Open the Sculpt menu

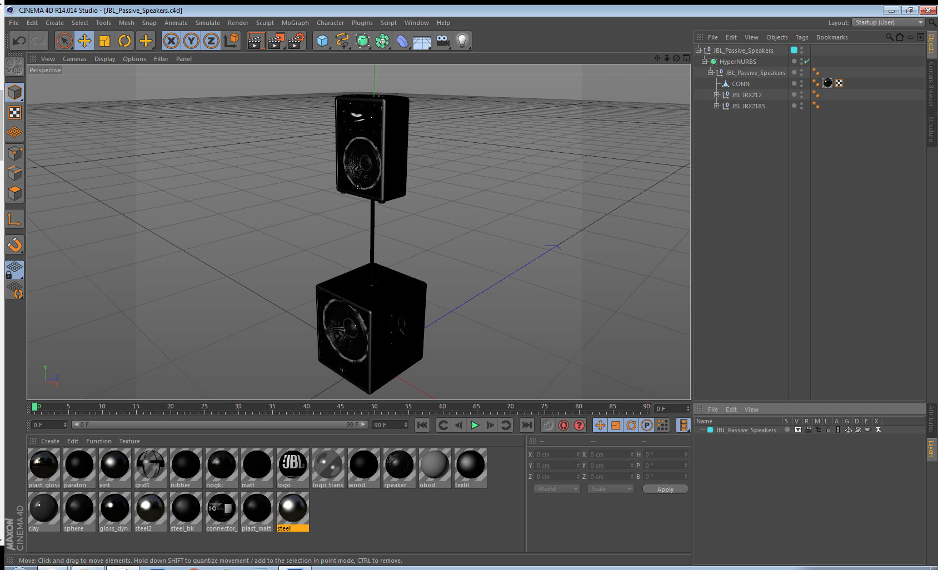pyautogui.click(x=265, y=23)
